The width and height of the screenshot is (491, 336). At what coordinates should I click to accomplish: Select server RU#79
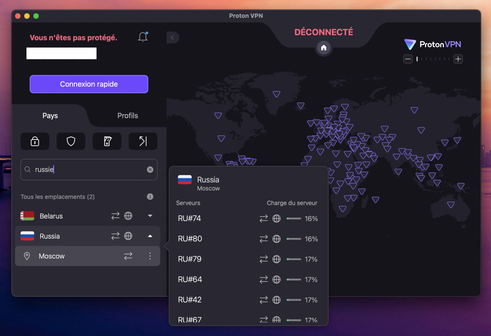248,259
